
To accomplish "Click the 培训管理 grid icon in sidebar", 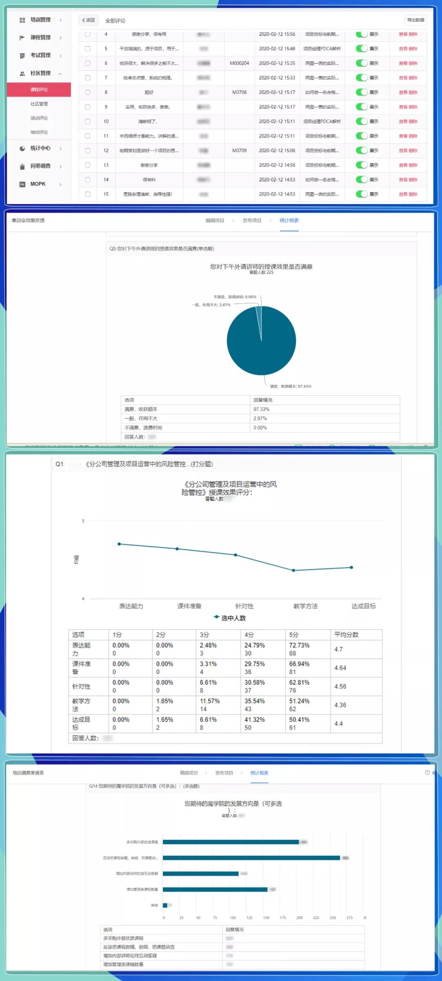I will point(22,20).
